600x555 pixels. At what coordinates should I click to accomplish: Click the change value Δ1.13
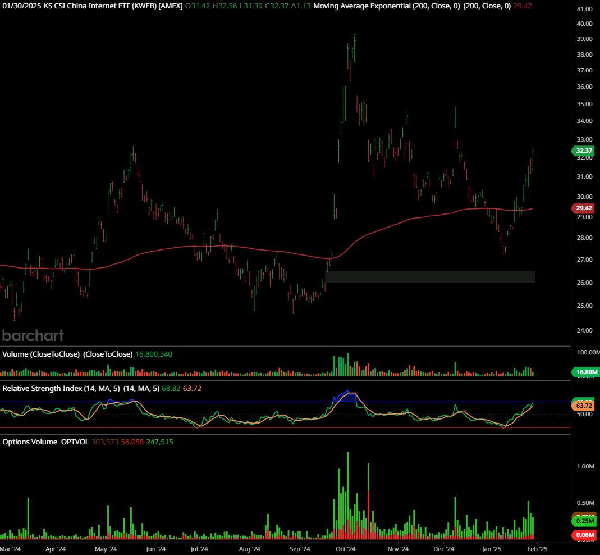tap(301, 6)
